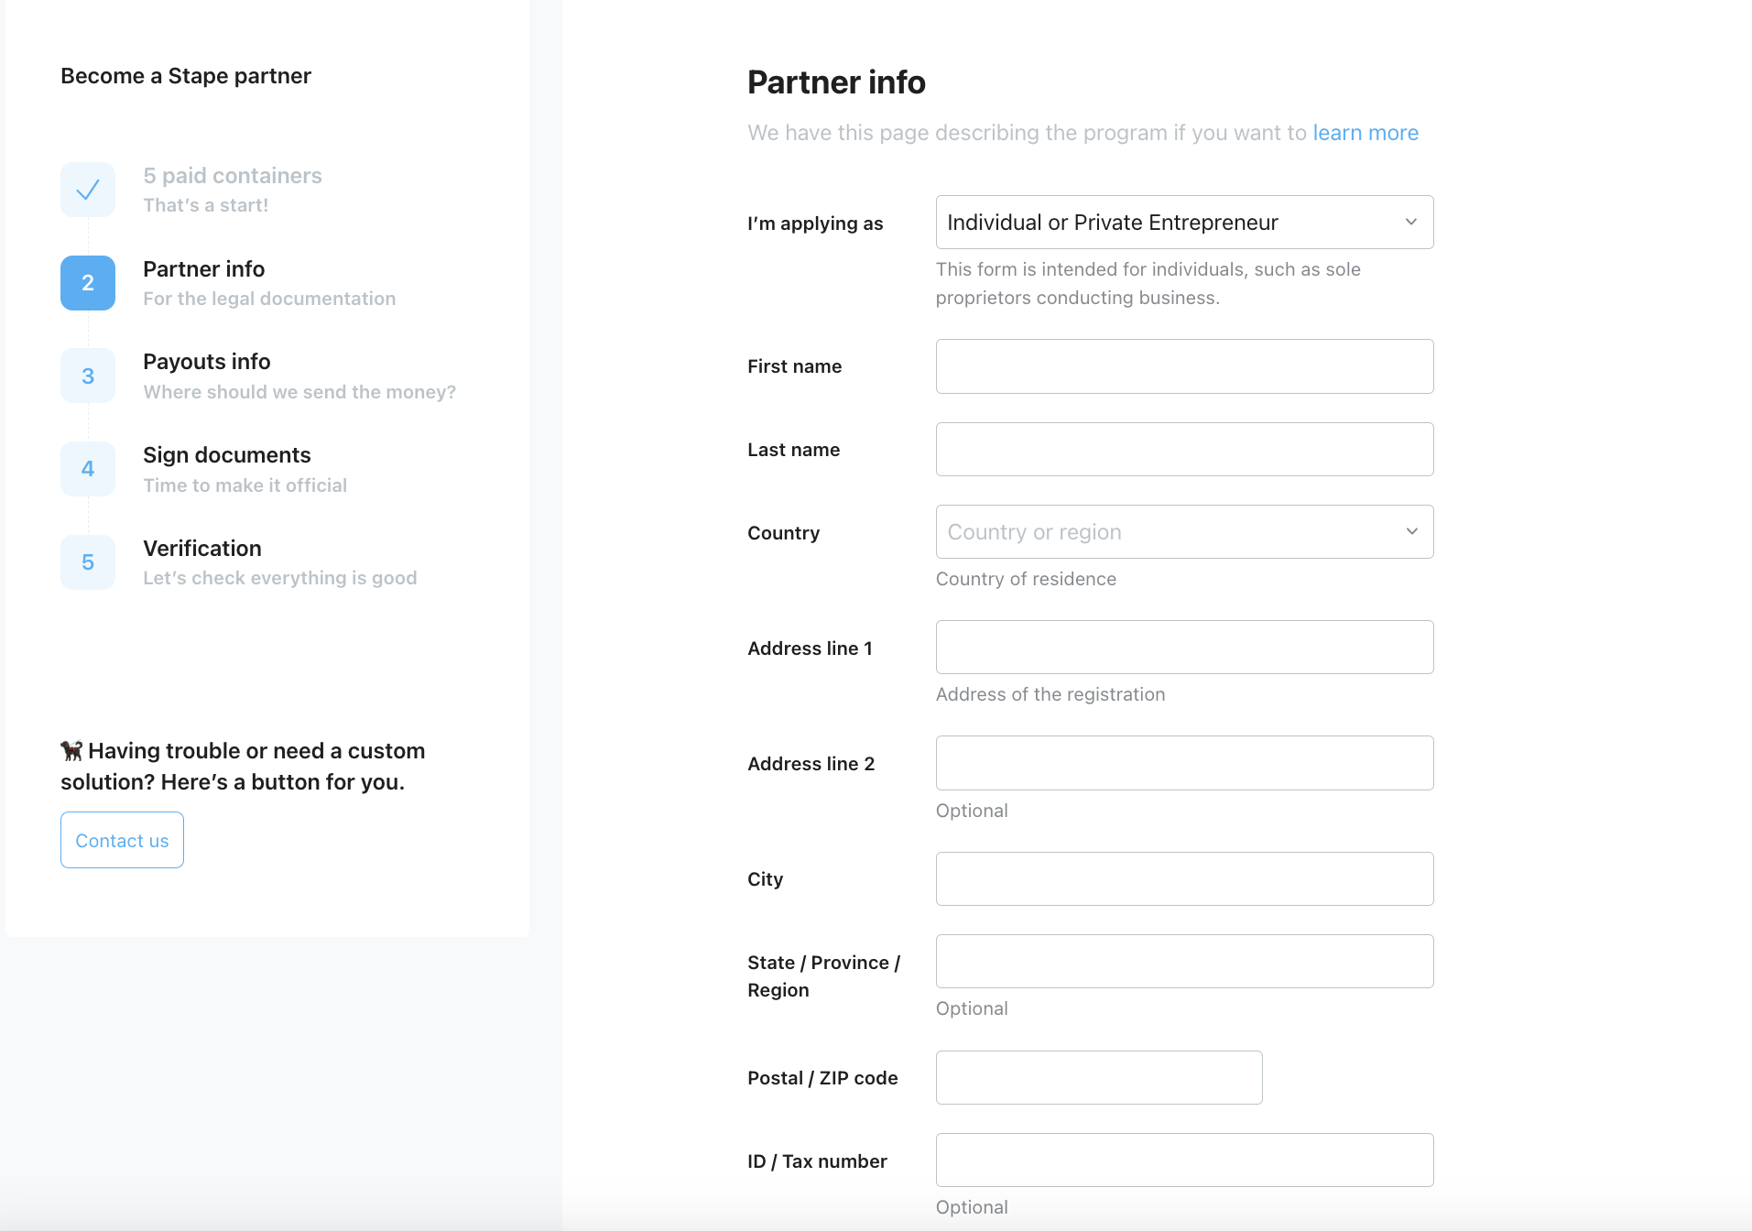Image resolution: width=1752 pixels, height=1231 pixels.
Task: Select the step 2 Partner info circle
Action: (87, 282)
